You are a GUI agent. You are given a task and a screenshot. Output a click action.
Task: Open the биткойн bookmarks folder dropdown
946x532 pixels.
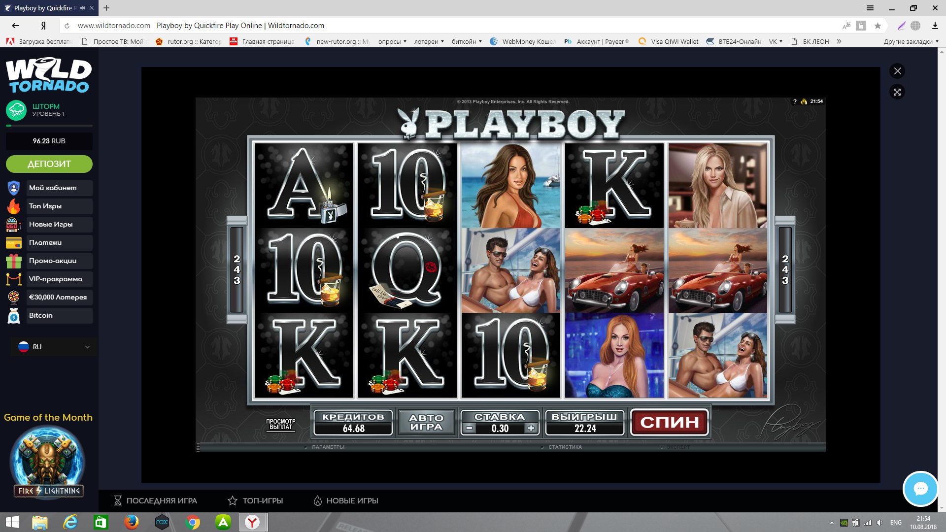pyautogui.click(x=467, y=41)
